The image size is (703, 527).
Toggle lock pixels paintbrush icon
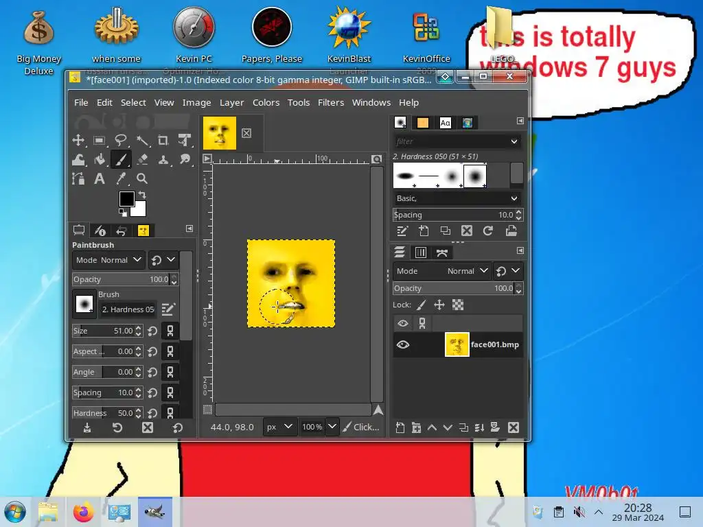click(421, 305)
